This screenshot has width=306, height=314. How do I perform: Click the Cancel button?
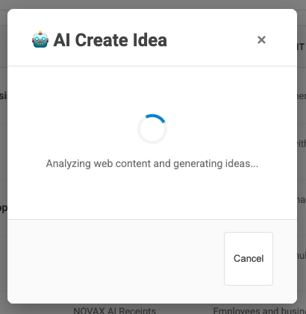point(249,259)
